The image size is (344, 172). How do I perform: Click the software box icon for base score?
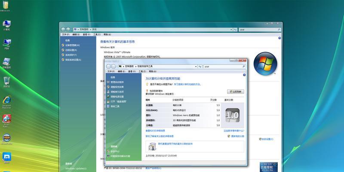click(x=152, y=146)
